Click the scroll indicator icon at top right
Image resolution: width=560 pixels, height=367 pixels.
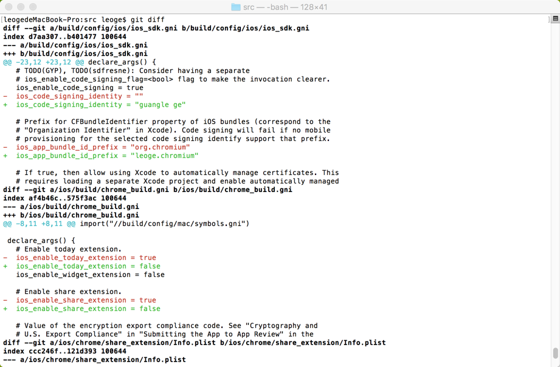coord(555,19)
